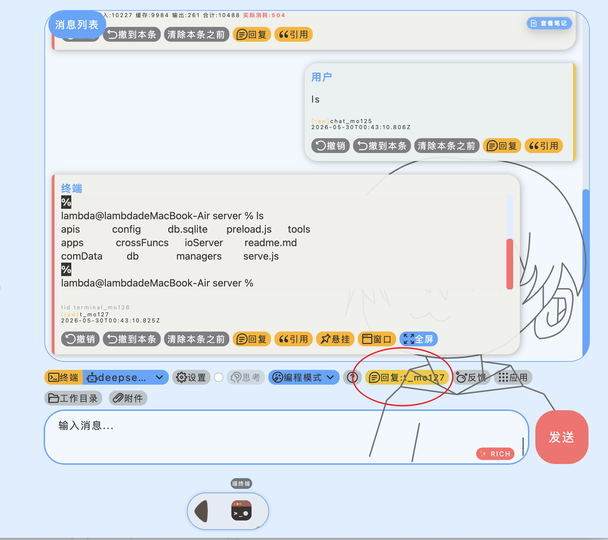Click the [raw] link above chat_mo125
This screenshot has width=608, height=540.
pos(320,121)
